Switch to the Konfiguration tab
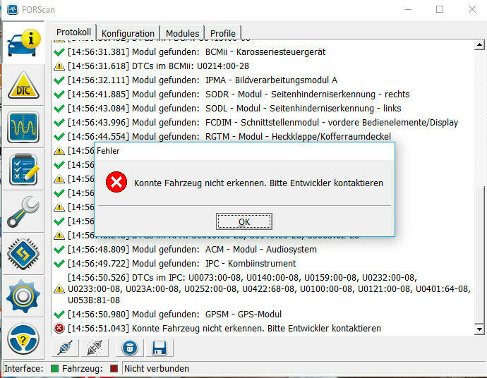The image size is (487, 378). (128, 33)
